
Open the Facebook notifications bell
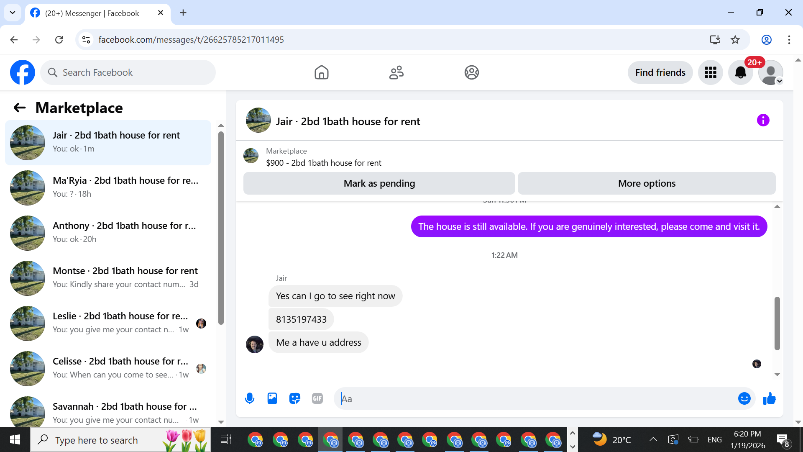click(x=740, y=72)
